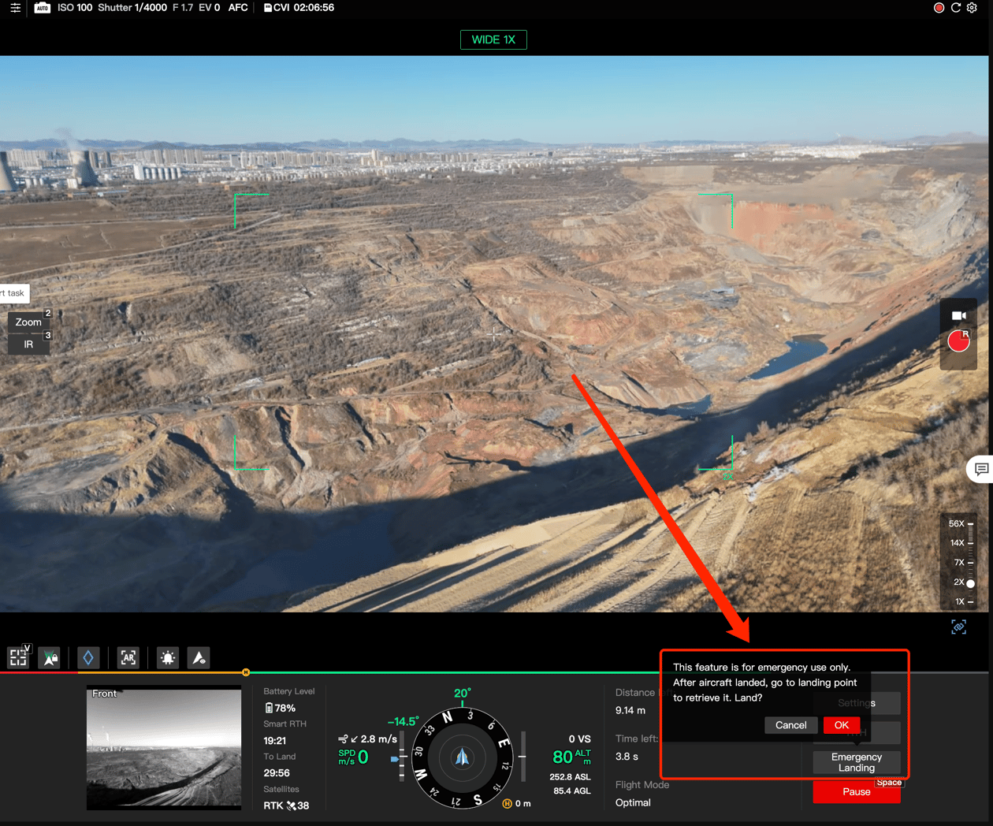Viewport: 993px width, 826px height.
Task: Confirm landing by clicking OK
Action: click(x=842, y=725)
